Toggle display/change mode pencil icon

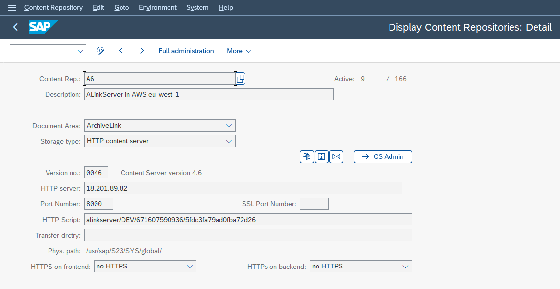[100, 51]
